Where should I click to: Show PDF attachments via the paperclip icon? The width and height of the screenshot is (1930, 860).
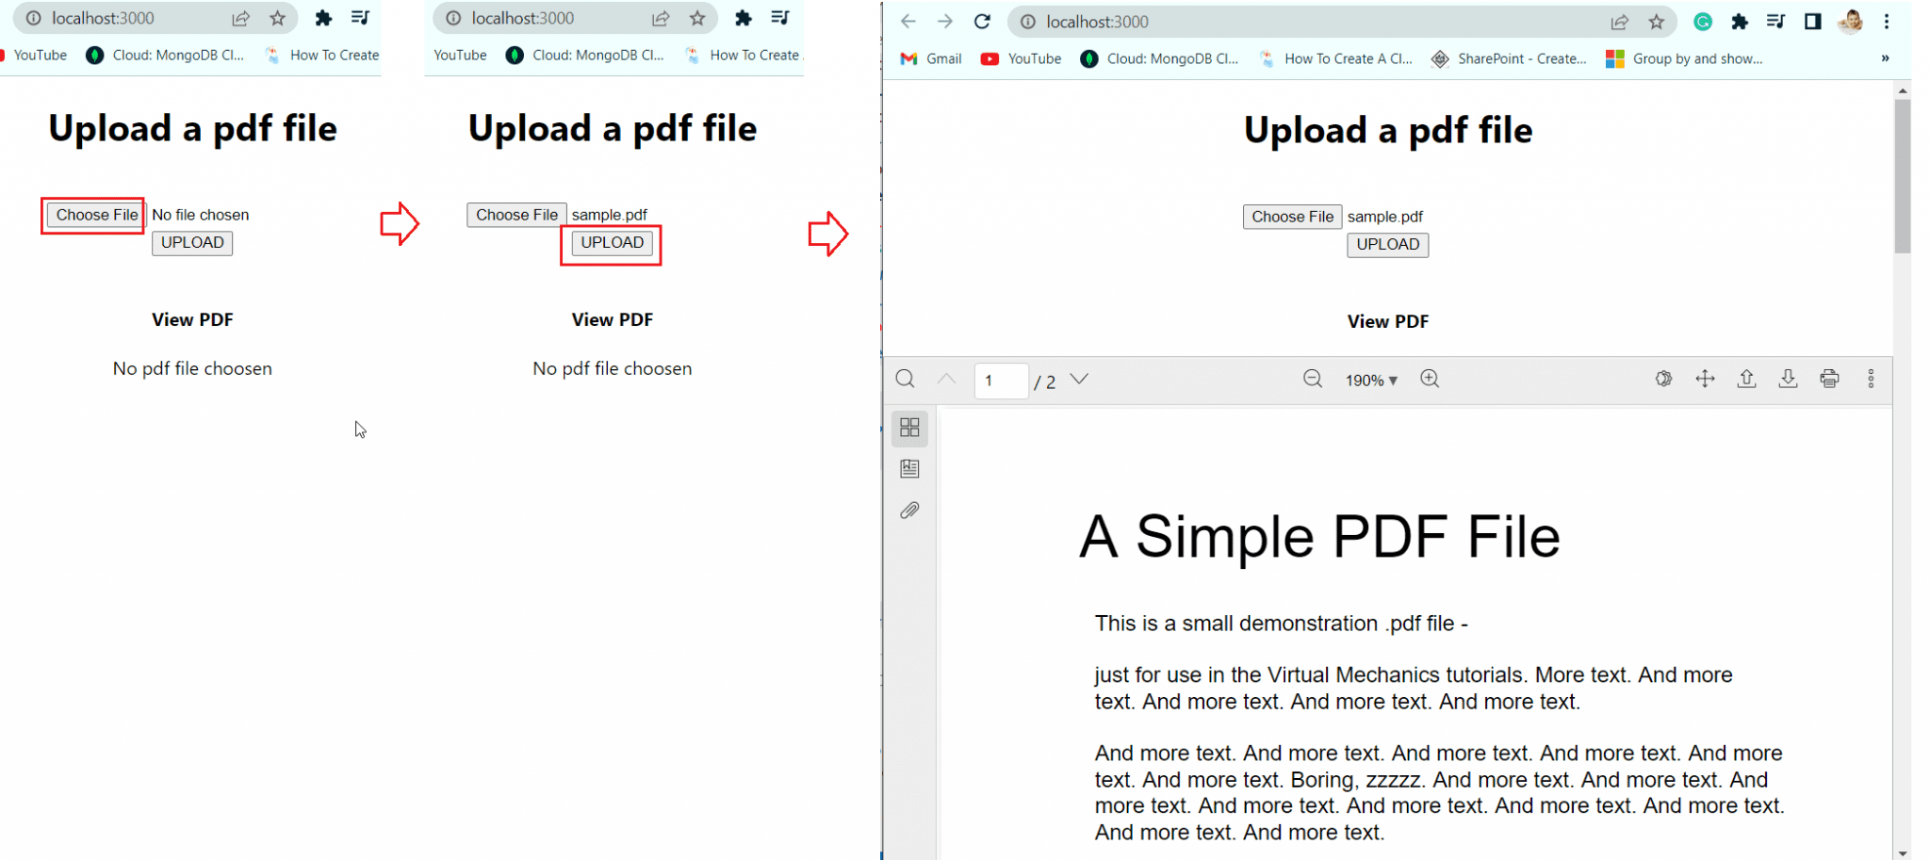click(909, 510)
